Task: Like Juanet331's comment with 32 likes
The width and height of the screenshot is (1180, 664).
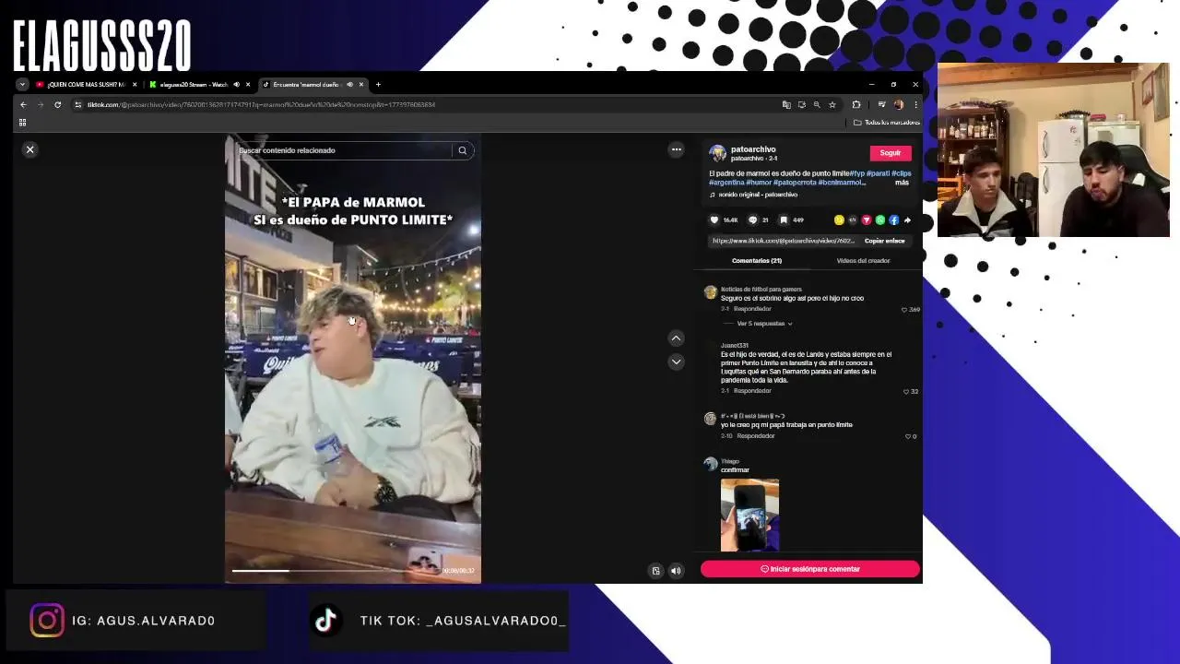Action: coord(906,392)
